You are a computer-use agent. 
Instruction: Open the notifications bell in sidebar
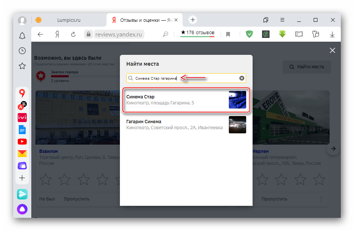click(22, 36)
